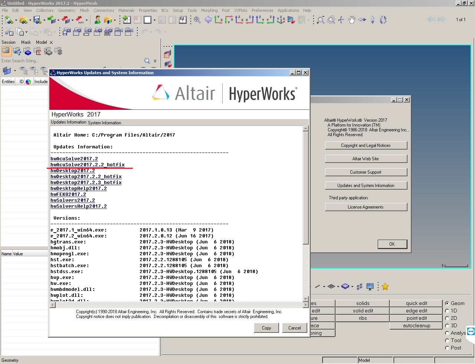The width and height of the screenshot is (475, 364).
Task: Click the License Agreements button
Action: tap(366, 207)
